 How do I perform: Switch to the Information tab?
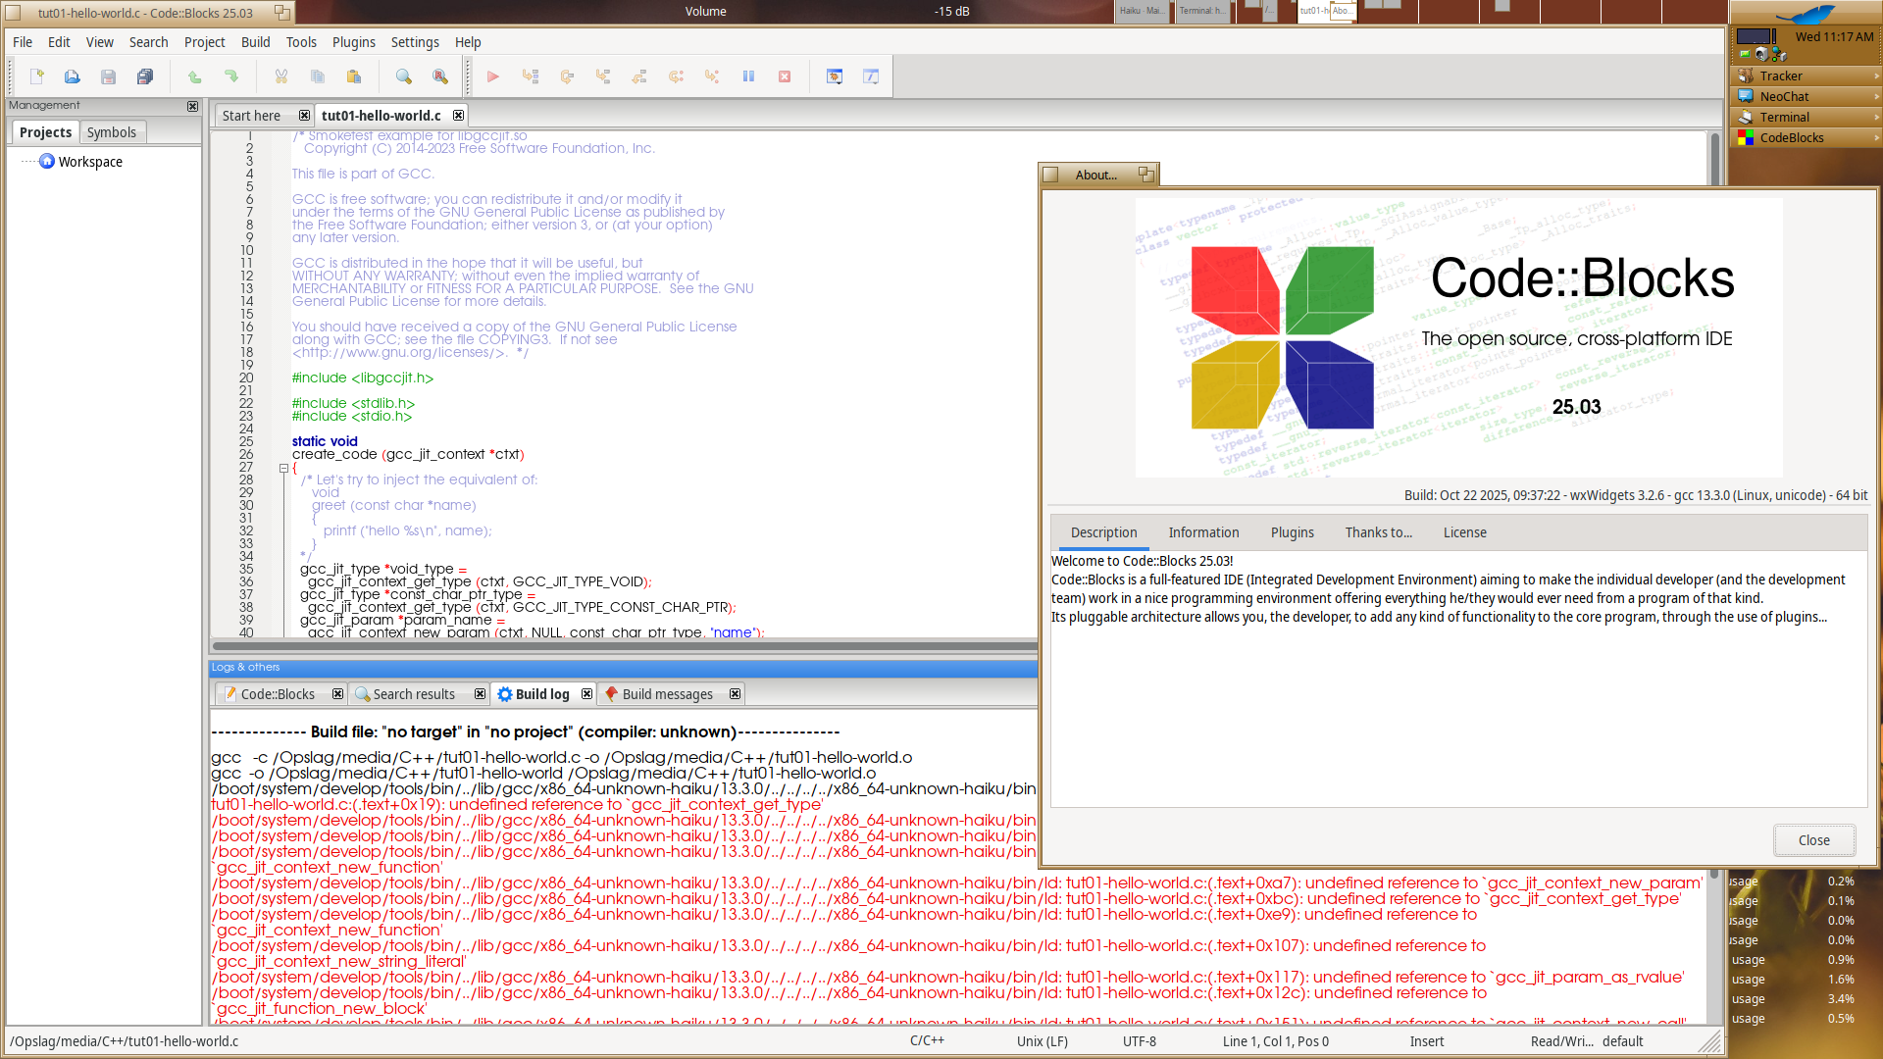(1203, 532)
